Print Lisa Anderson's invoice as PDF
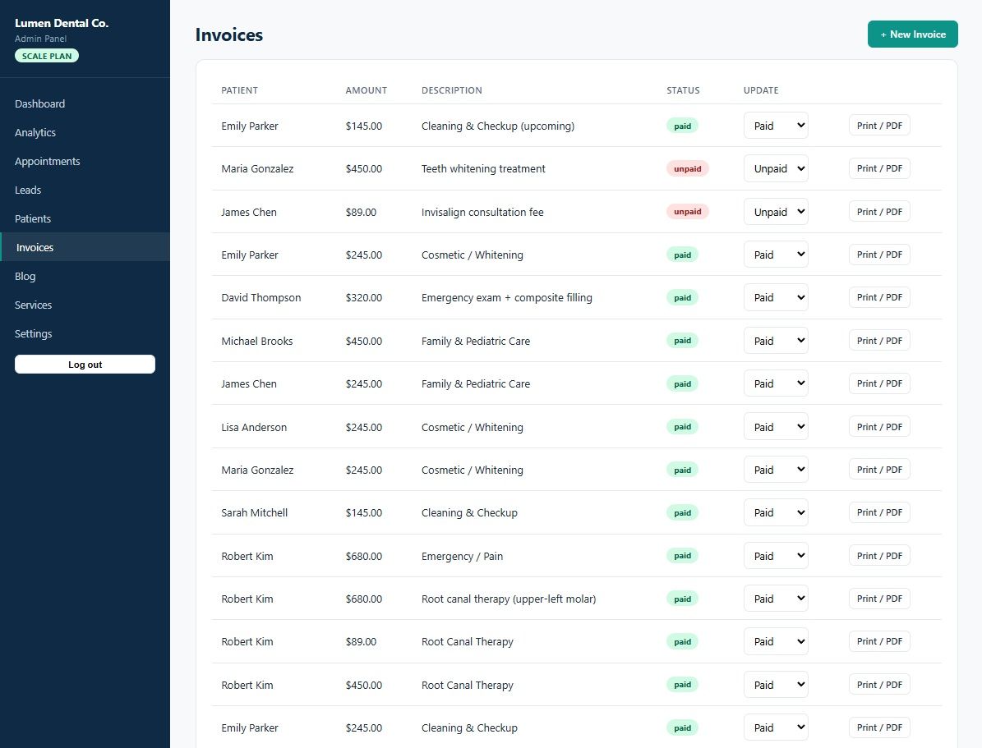The image size is (982, 748). [x=879, y=427]
